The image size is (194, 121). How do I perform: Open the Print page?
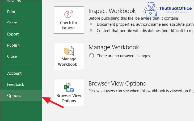[x=11, y=12]
